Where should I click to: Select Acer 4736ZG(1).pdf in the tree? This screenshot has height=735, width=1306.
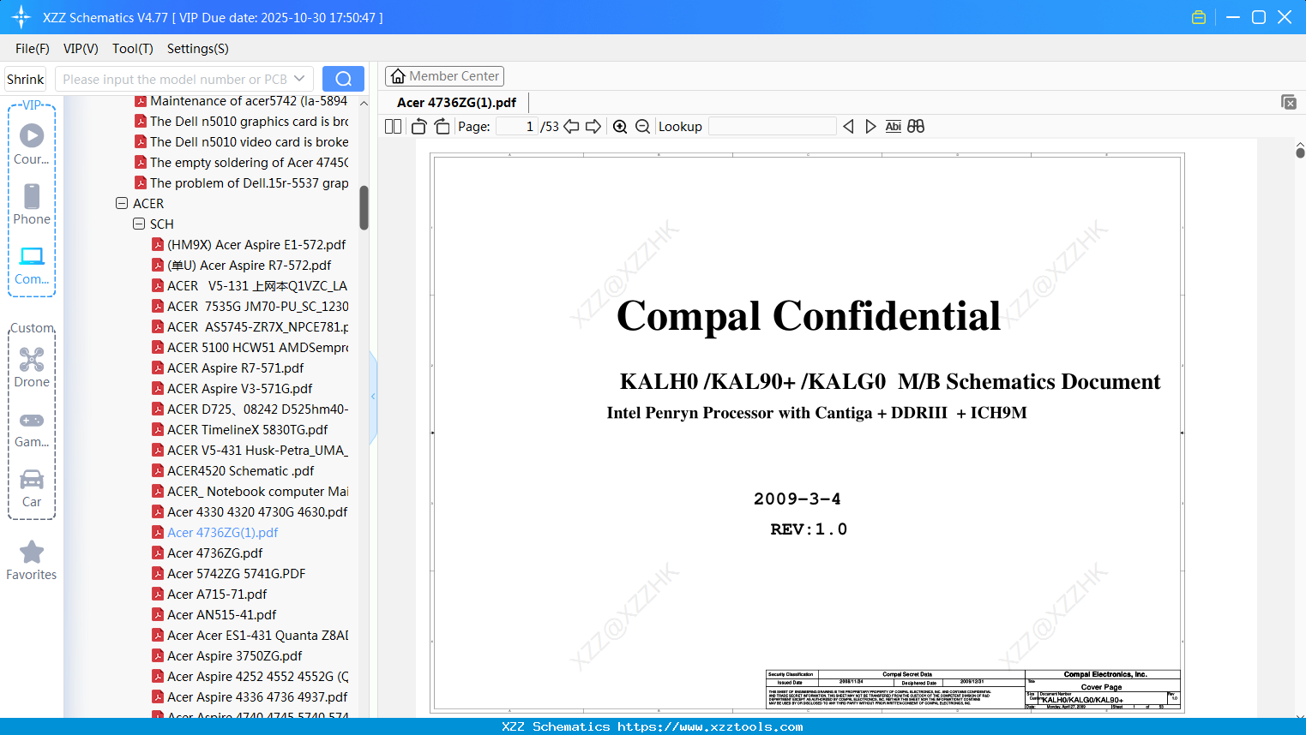(215, 533)
